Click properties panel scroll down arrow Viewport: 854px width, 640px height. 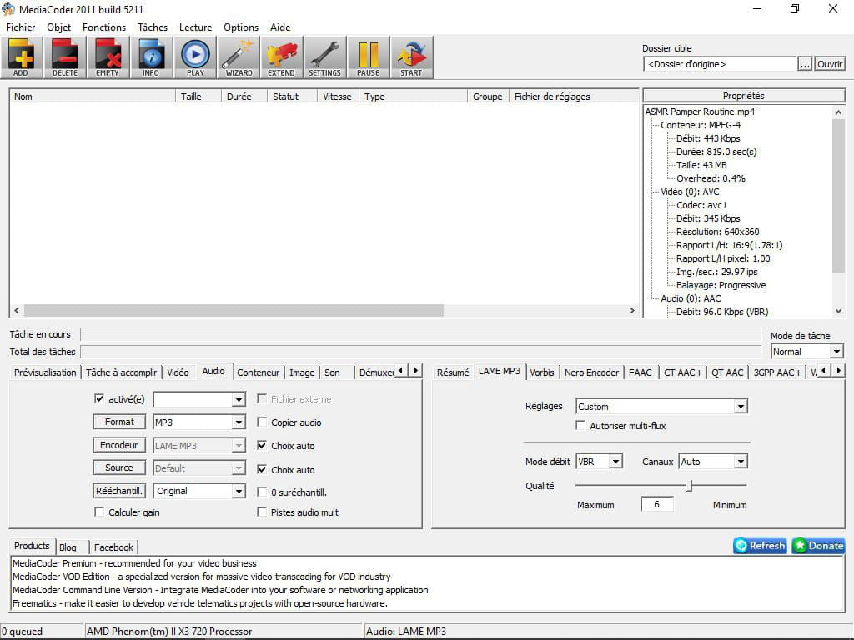(x=838, y=311)
